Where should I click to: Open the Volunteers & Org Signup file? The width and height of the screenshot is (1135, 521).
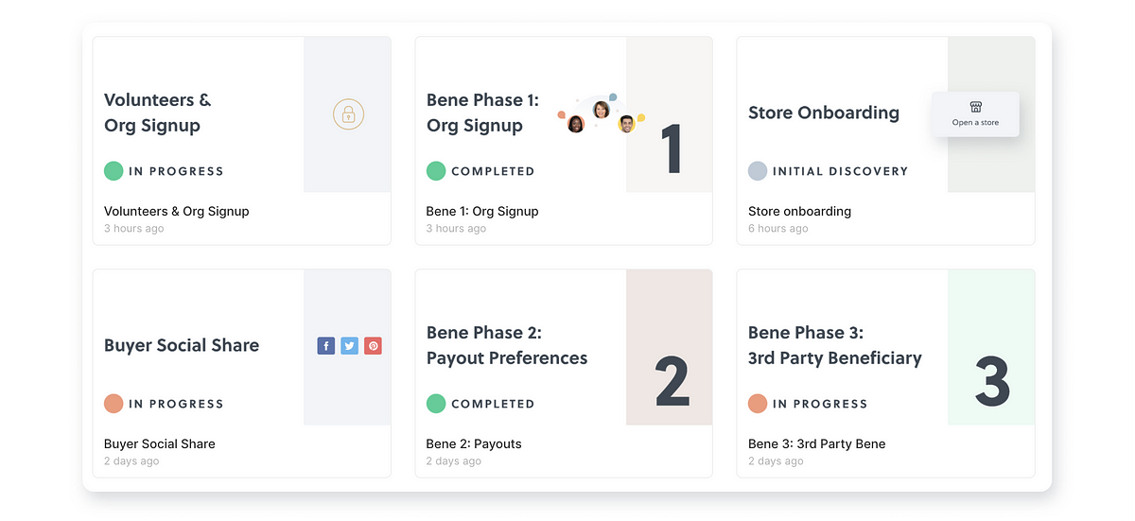[x=176, y=211]
